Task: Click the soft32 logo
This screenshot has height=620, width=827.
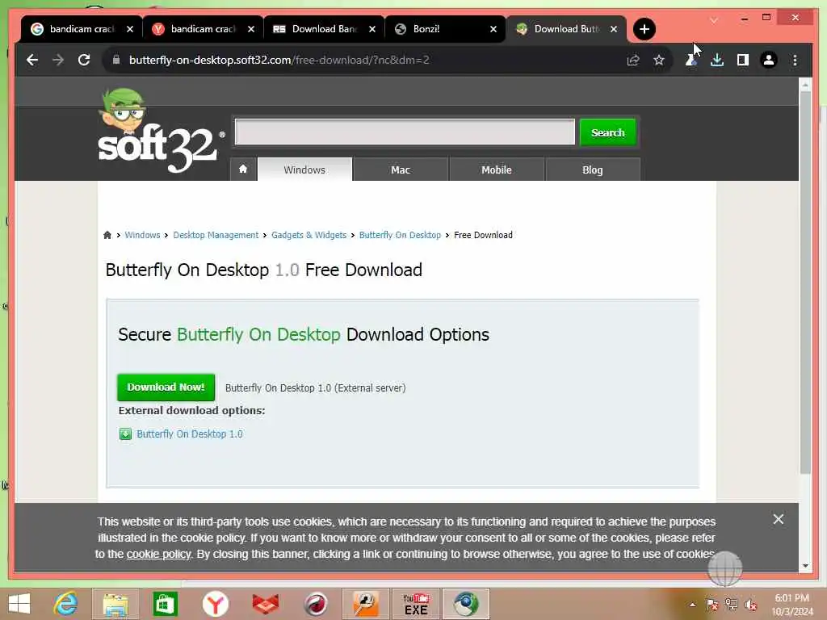Action: pyautogui.click(x=157, y=132)
